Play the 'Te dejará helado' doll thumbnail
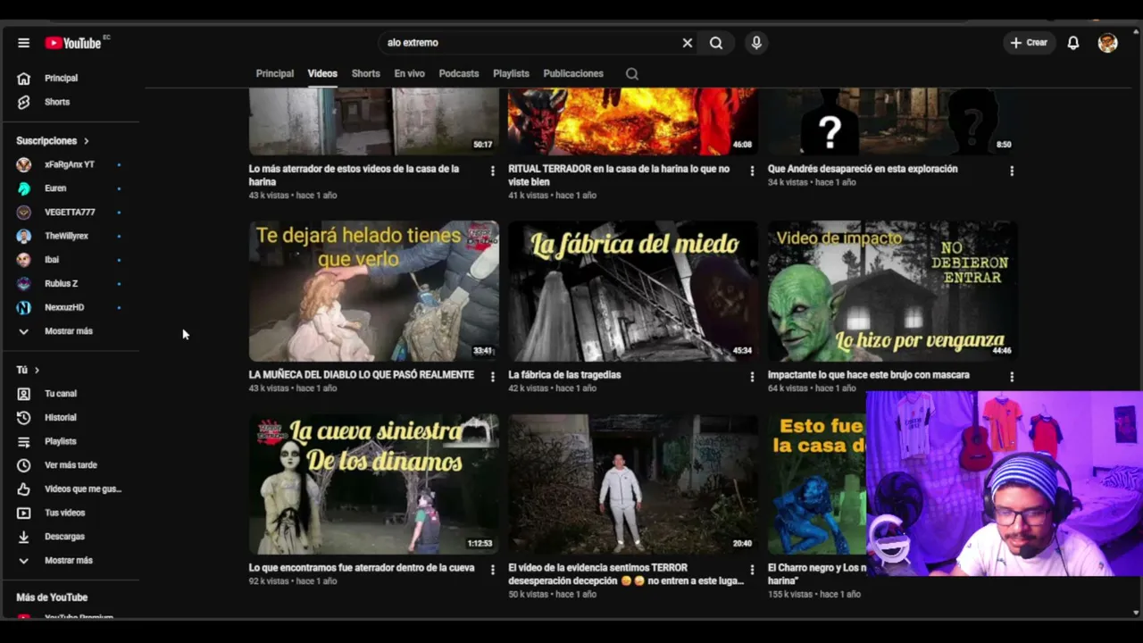The width and height of the screenshot is (1143, 643). pyautogui.click(x=374, y=291)
